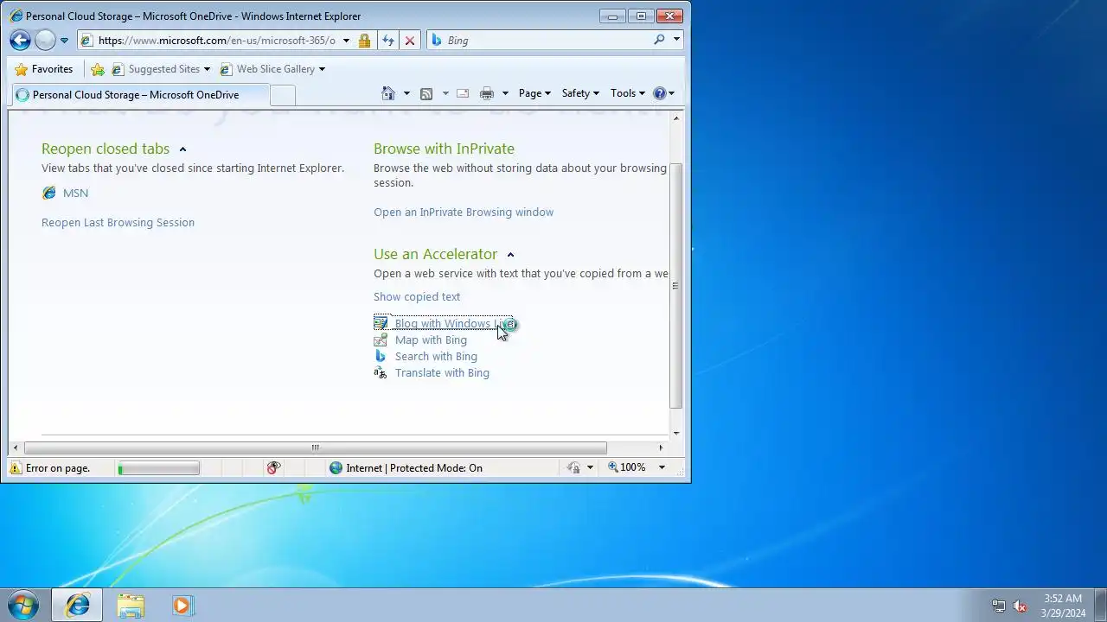Click the Show copied text link
Screen dimensions: 1107x622
tap(417, 297)
